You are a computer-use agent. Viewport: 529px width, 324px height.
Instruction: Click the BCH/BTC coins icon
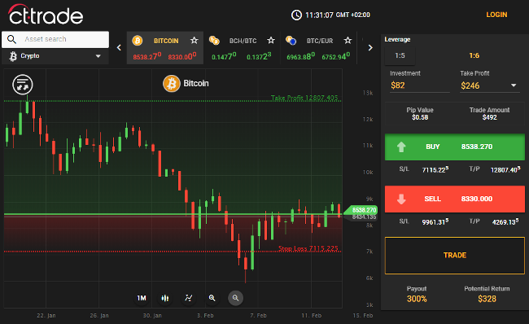click(214, 41)
